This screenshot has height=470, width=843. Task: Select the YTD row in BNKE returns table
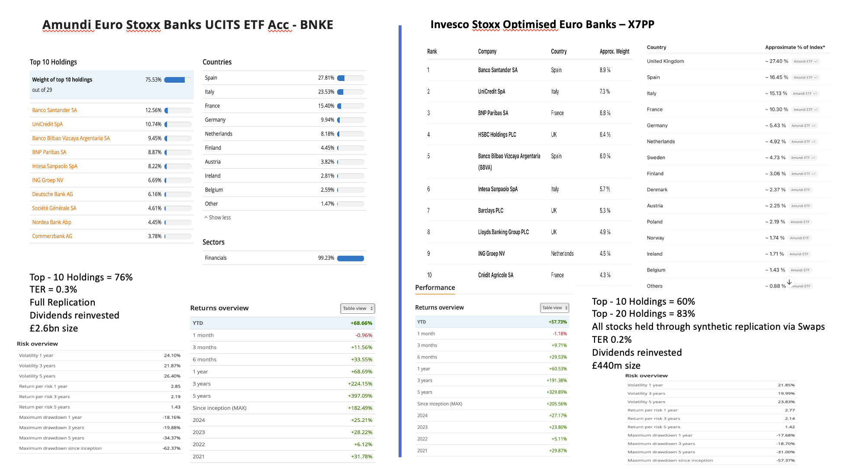(x=283, y=323)
